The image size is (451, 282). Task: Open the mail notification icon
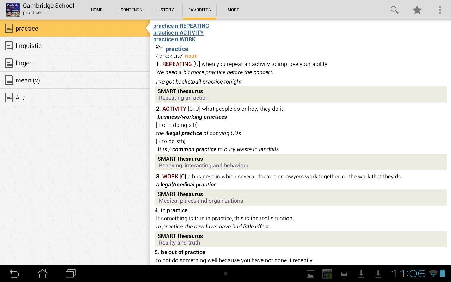(x=344, y=274)
